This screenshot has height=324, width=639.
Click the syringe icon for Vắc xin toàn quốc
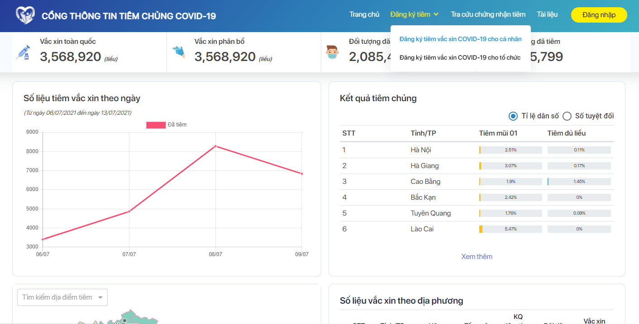[x=23, y=52]
